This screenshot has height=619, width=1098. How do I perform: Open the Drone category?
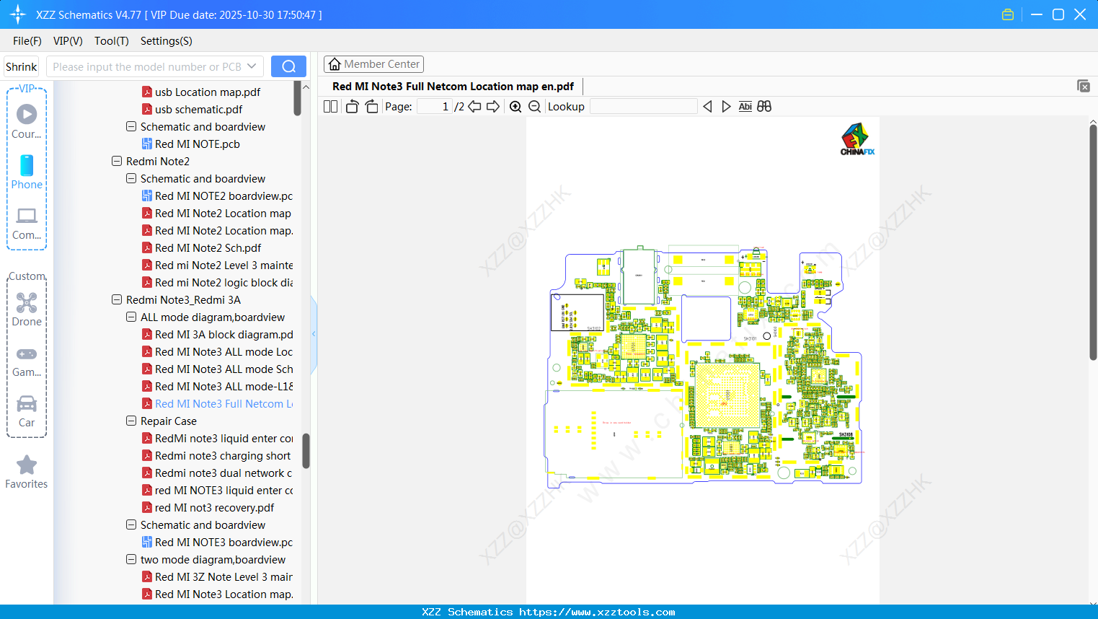[x=27, y=309]
